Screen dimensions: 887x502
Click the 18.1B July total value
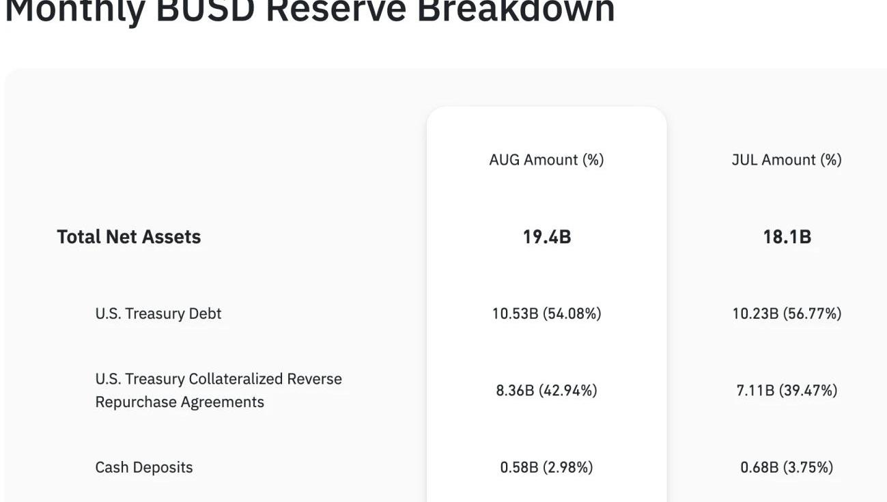(x=787, y=237)
